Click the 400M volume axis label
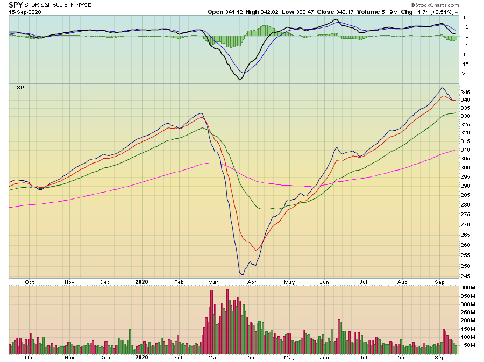This screenshot has width=484, height=362. tap(468, 288)
